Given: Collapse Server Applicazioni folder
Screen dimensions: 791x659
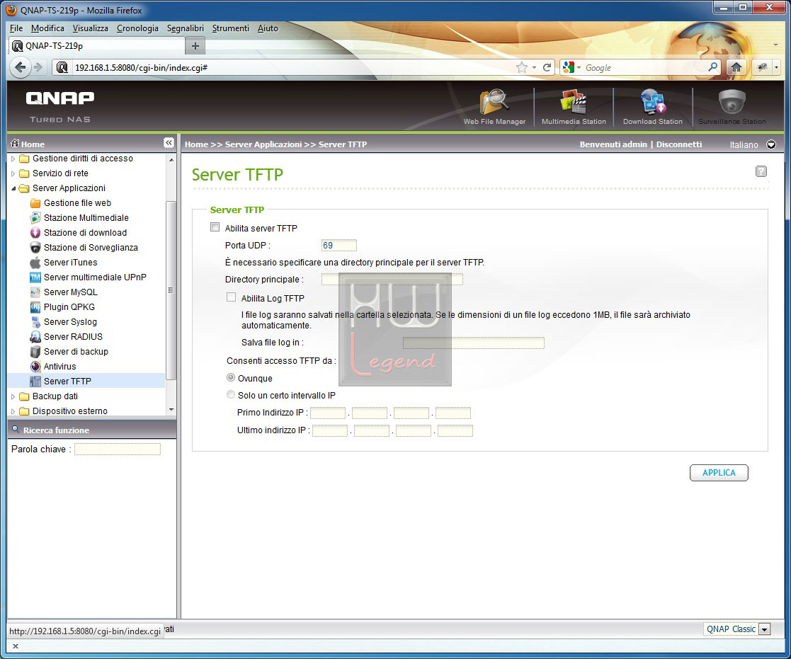Looking at the screenshot, I should pyautogui.click(x=13, y=188).
